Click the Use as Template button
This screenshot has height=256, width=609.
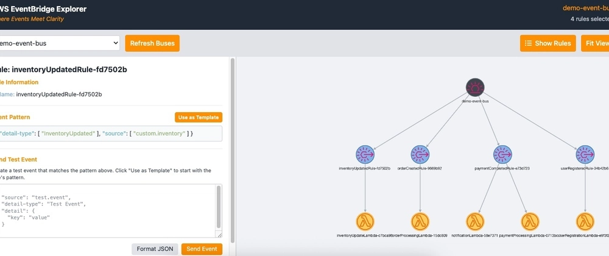coord(199,117)
